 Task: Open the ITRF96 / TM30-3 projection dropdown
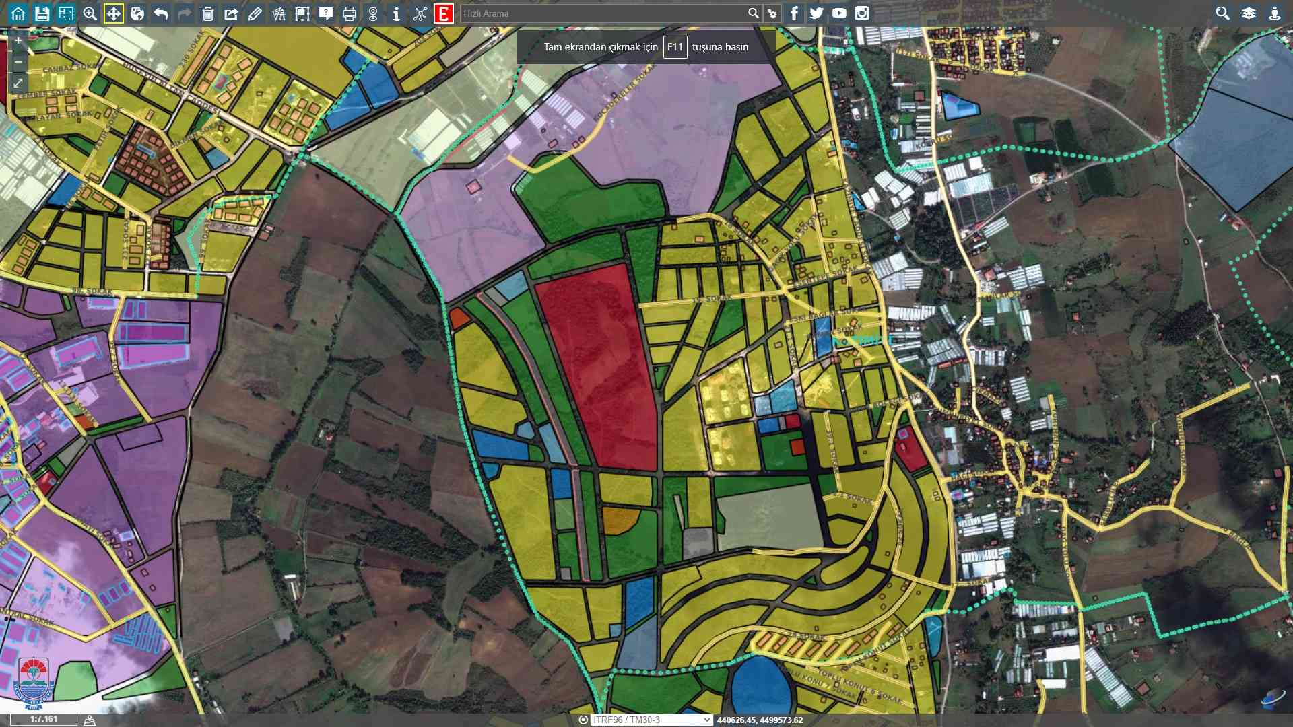coord(651,720)
